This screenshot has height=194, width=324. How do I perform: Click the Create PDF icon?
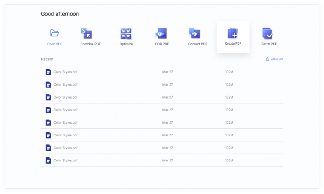[233, 33]
